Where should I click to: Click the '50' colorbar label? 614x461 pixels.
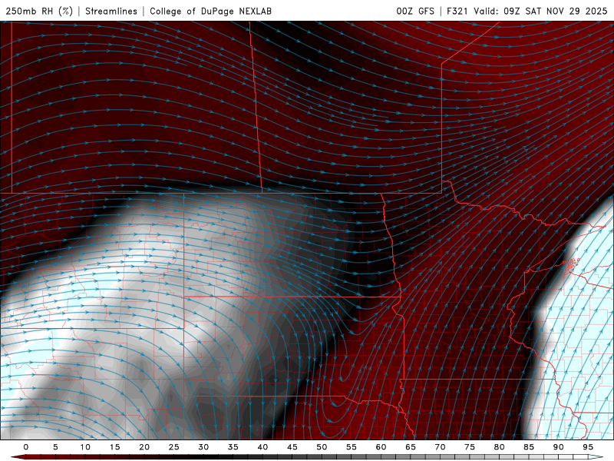point(322,447)
